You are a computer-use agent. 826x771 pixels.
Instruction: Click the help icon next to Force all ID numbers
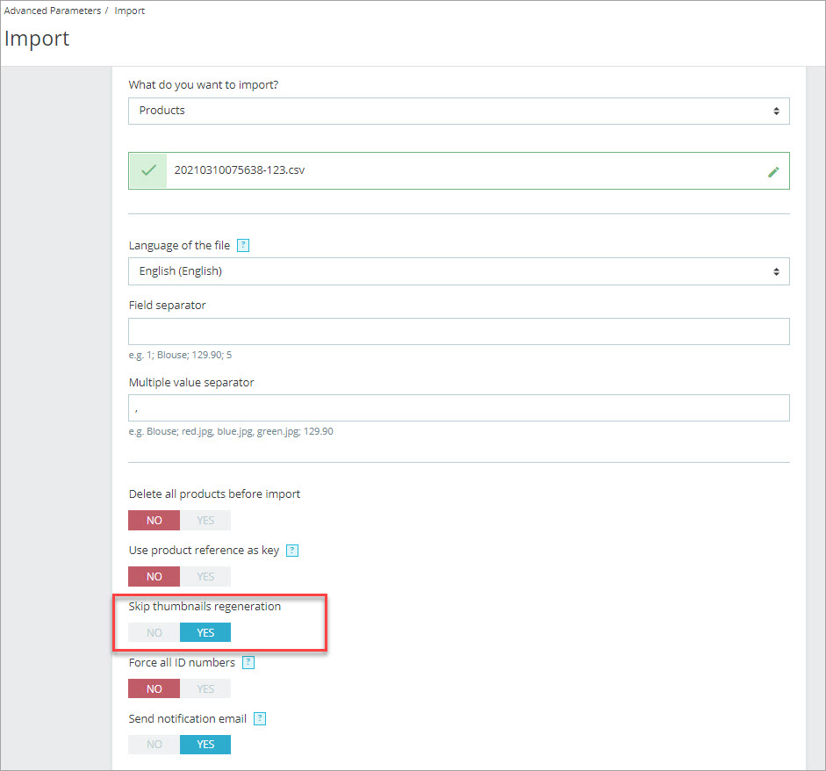(248, 663)
